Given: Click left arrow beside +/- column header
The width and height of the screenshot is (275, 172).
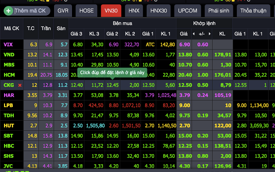Looking at the screenshot, I should click(x=193, y=33).
